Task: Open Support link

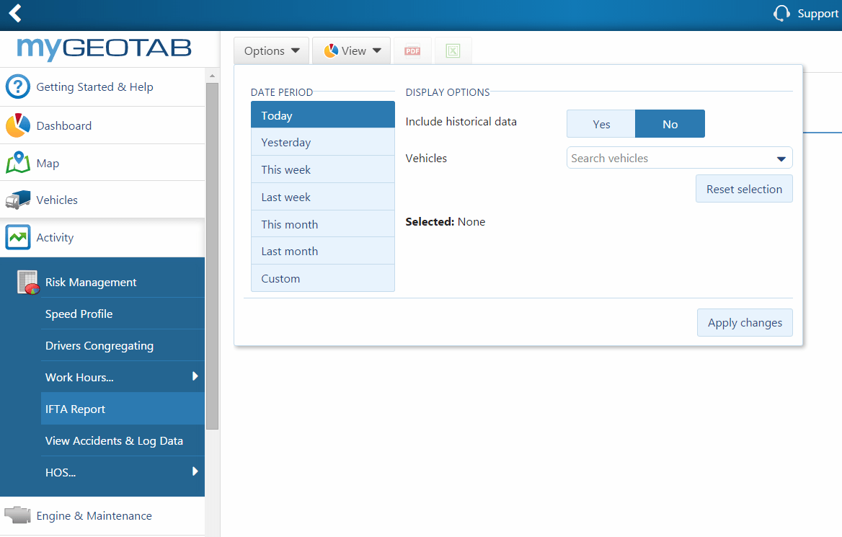Action: pyautogui.click(x=817, y=14)
